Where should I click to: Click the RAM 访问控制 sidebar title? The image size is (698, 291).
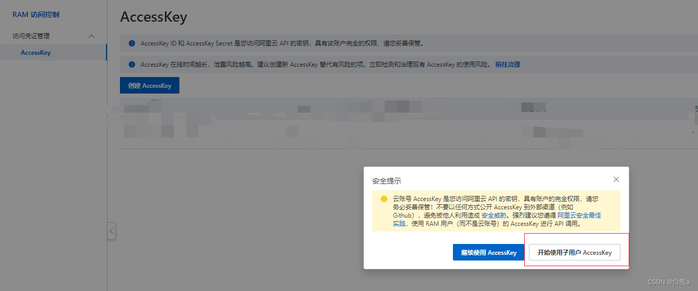click(x=36, y=15)
